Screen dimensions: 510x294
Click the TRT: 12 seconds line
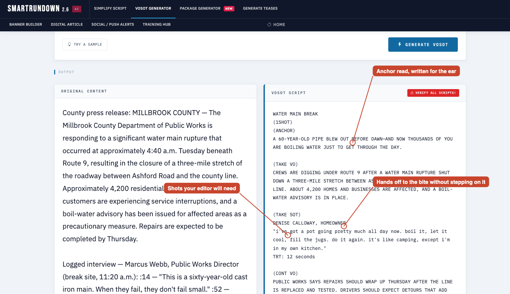point(294,257)
